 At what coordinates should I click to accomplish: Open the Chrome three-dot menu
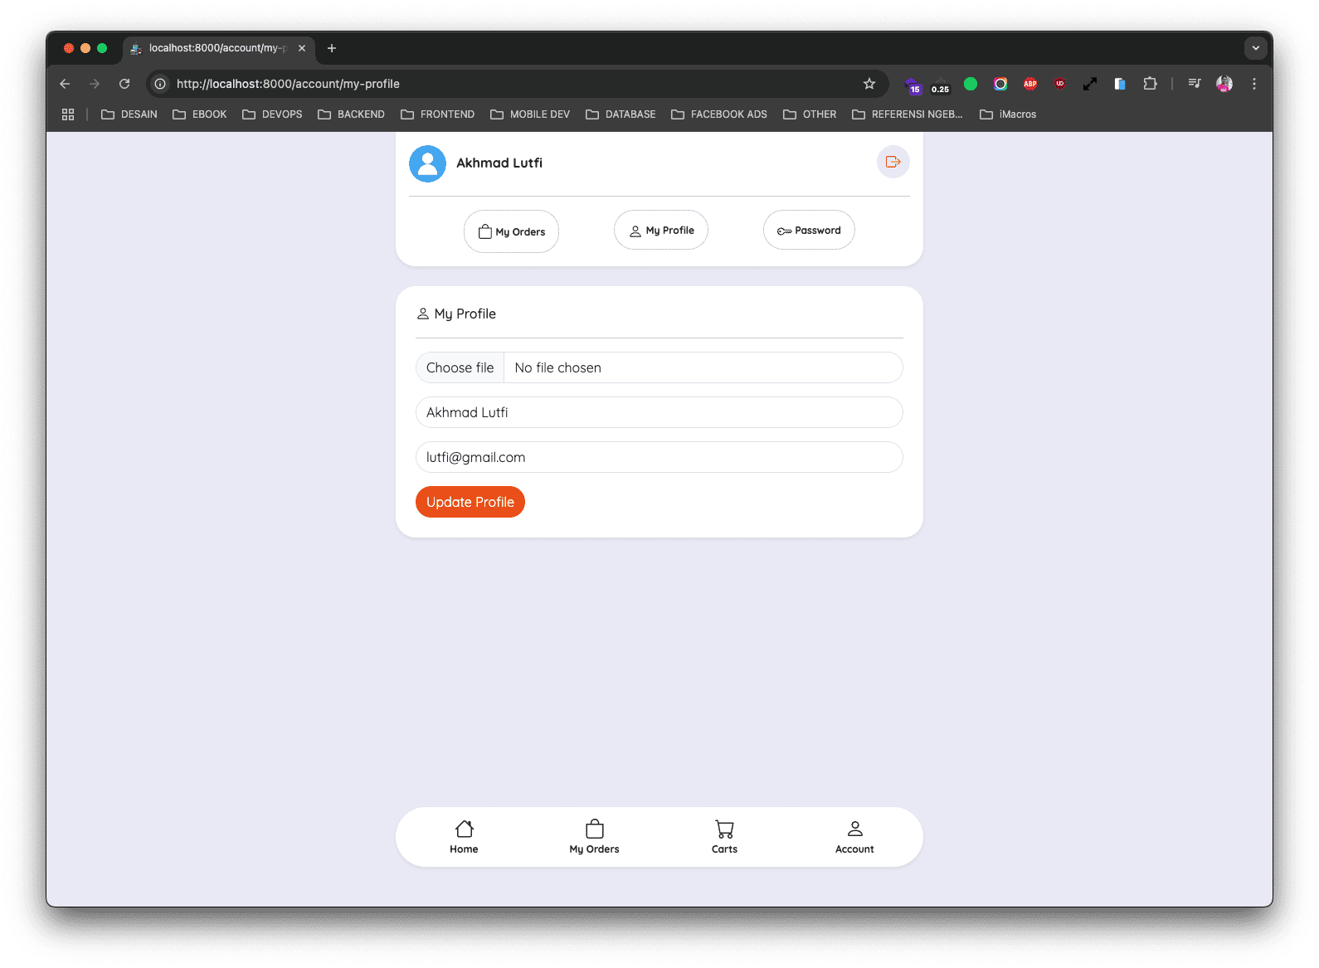[1254, 84]
